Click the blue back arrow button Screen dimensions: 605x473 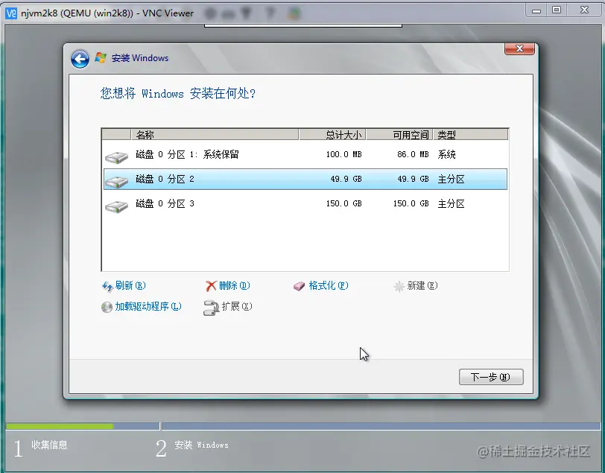click(80, 58)
